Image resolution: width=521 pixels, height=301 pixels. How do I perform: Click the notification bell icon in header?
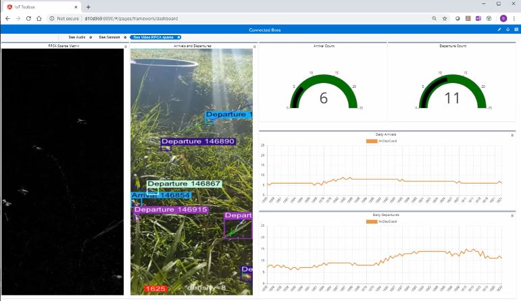[507, 30]
